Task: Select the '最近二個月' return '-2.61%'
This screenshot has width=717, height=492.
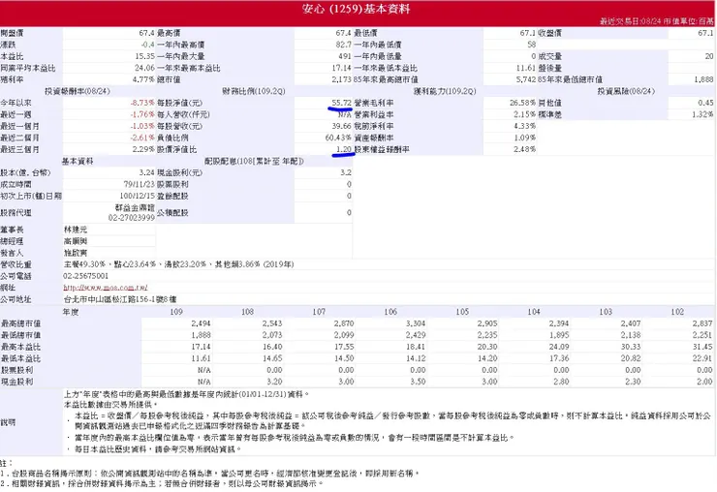Action: point(142,138)
